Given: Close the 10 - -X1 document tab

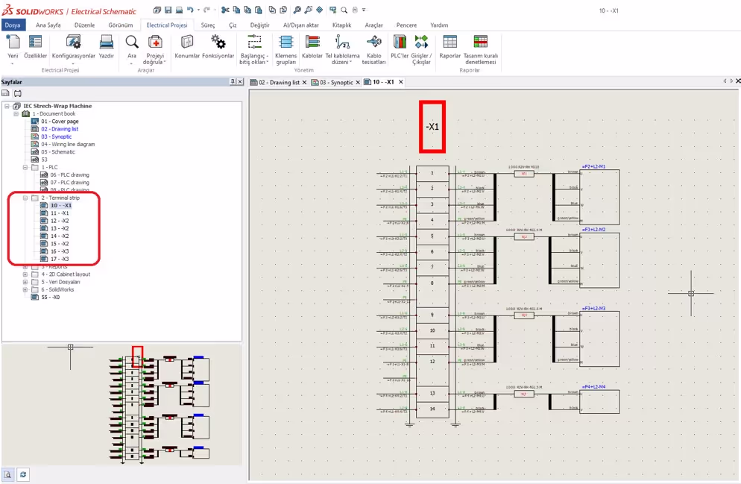Looking at the screenshot, I should click(401, 82).
